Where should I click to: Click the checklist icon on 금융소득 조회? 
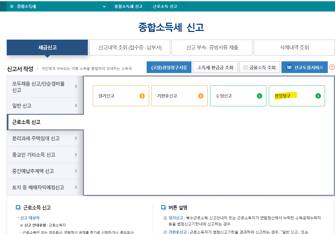pyautogui.click(x=246, y=67)
